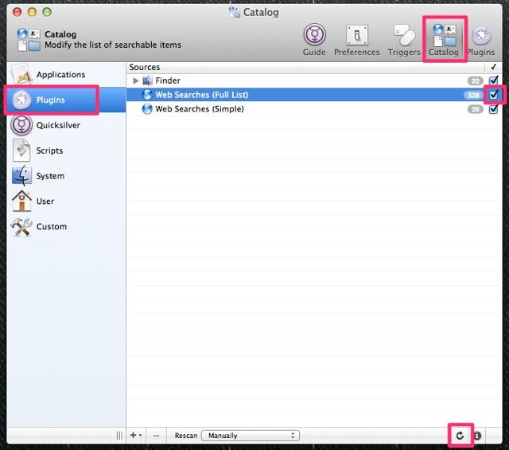This screenshot has width=509, height=450.
Task: Open the info button at bottom right
Action: click(x=477, y=436)
